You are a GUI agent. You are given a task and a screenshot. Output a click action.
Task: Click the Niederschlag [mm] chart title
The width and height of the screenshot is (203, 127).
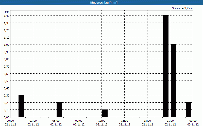[x=101, y=3]
